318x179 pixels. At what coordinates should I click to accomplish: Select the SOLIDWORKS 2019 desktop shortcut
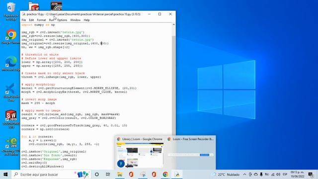pyautogui.click(x=11, y=119)
